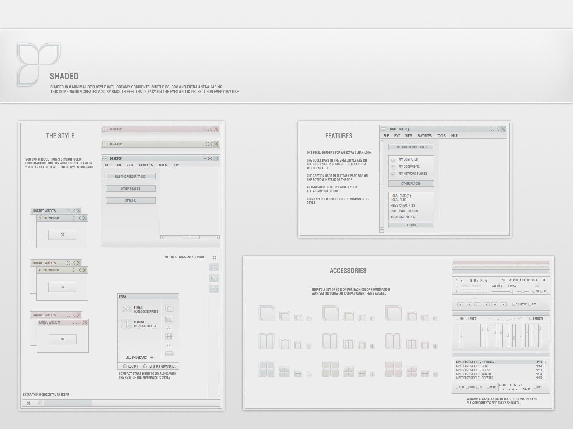Click OK in the green Active Window dialog
Screen dimensions: 573x429
tap(62, 287)
